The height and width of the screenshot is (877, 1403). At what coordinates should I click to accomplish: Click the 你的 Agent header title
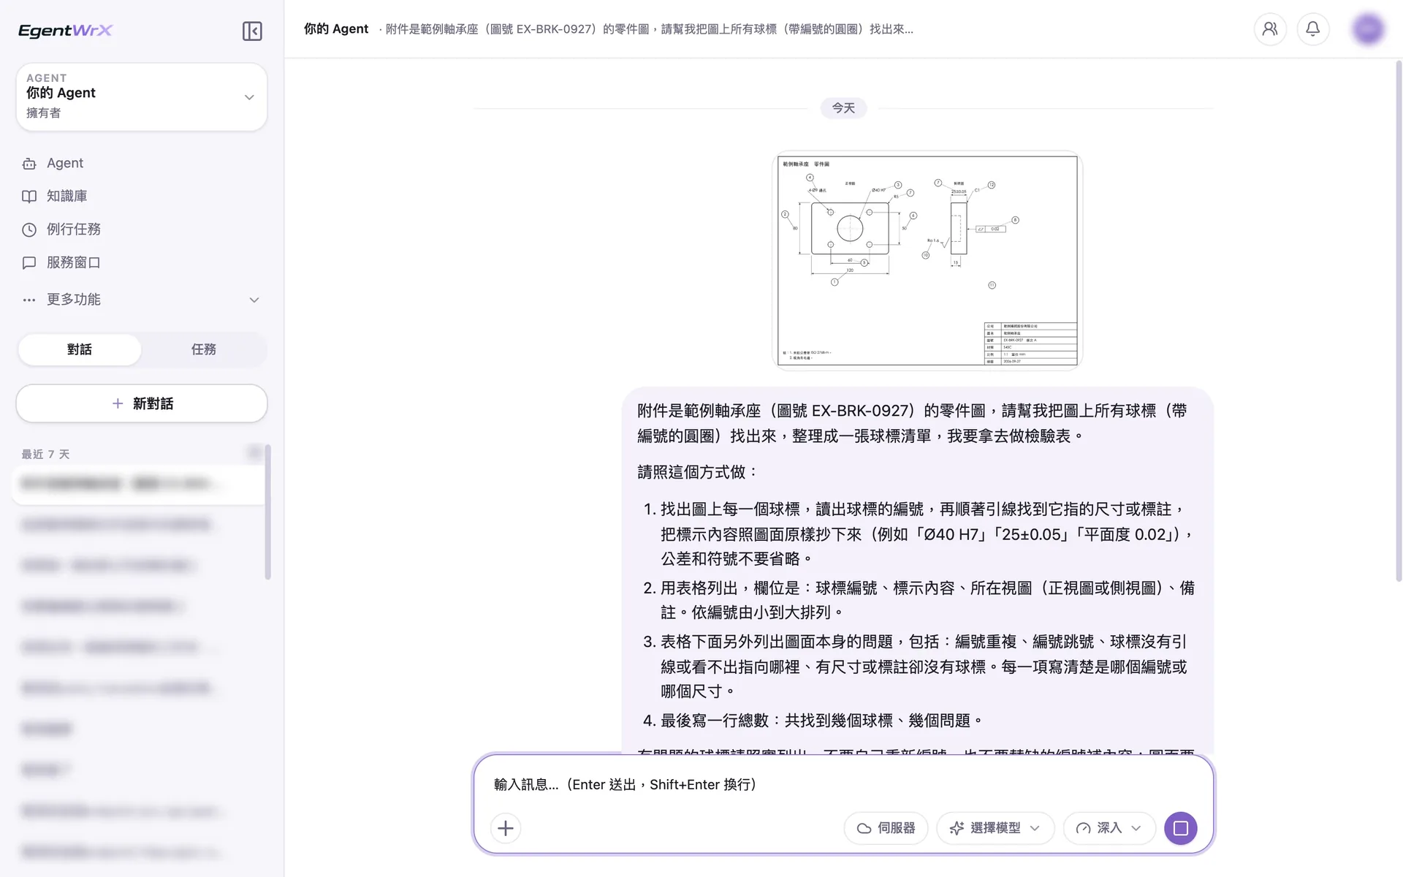336,29
